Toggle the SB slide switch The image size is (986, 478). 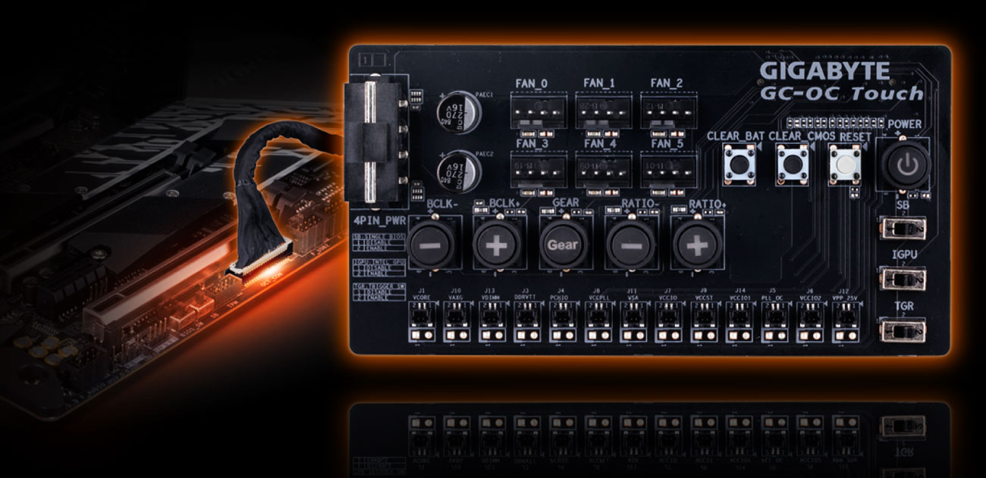pyautogui.click(x=901, y=227)
